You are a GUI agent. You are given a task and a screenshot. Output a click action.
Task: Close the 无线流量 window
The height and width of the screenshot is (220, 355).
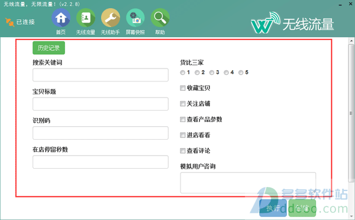point(350,4)
